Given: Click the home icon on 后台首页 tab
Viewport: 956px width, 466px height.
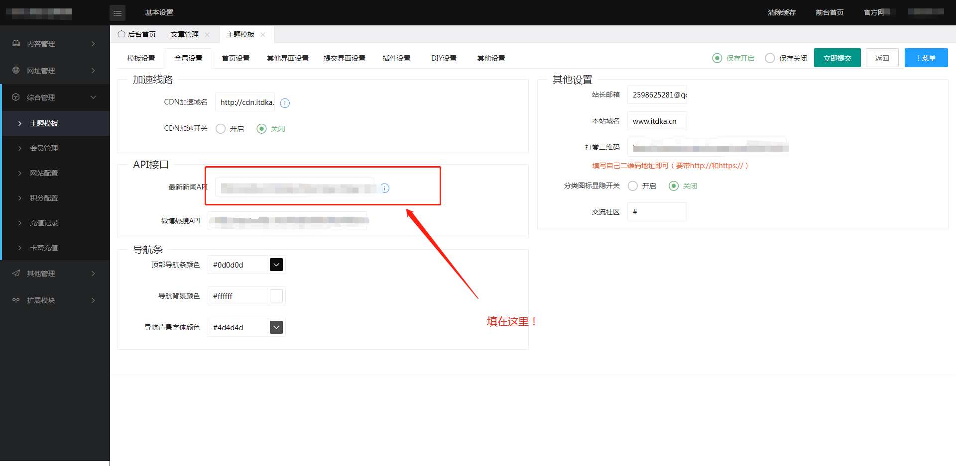Looking at the screenshot, I should tap(121, 34).
